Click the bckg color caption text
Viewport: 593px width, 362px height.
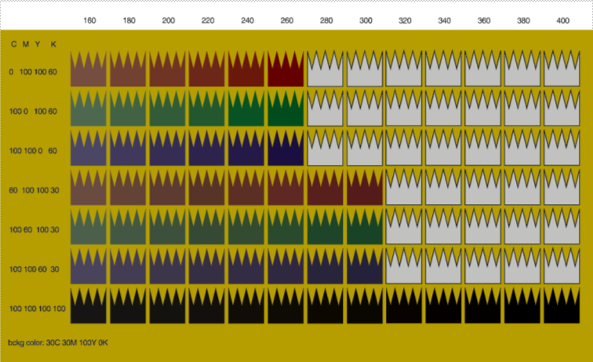tap(56, 343)
